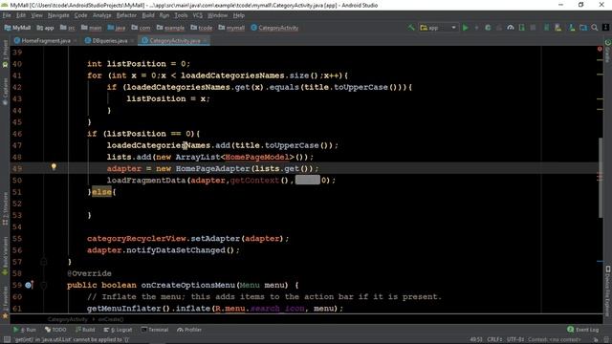Open the Project Structure icon
The width and height of the screenshot is (612, 344).
coord(583,28)
